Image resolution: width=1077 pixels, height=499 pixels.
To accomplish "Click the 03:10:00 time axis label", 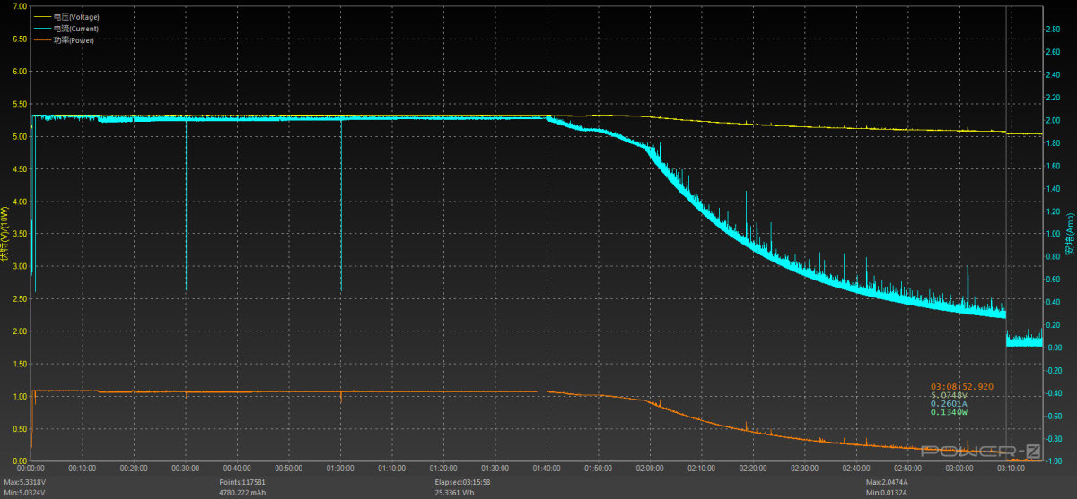I will (x=1011, y=468).
